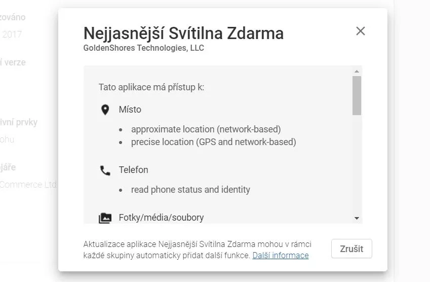Click the Fotky/média/soubory gallery icon
430x282 pixels.
click(x=105, y=218)
